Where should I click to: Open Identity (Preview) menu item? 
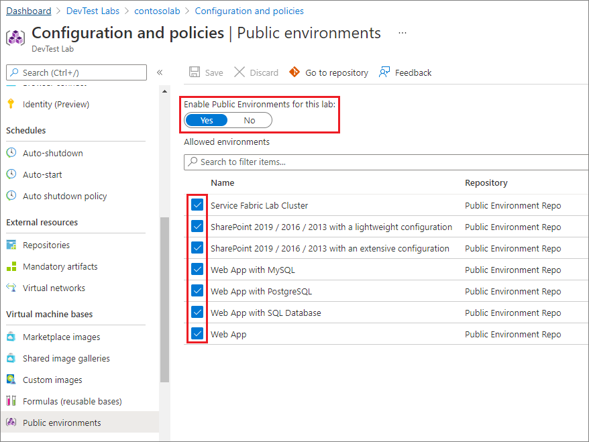tap(56, 104)
